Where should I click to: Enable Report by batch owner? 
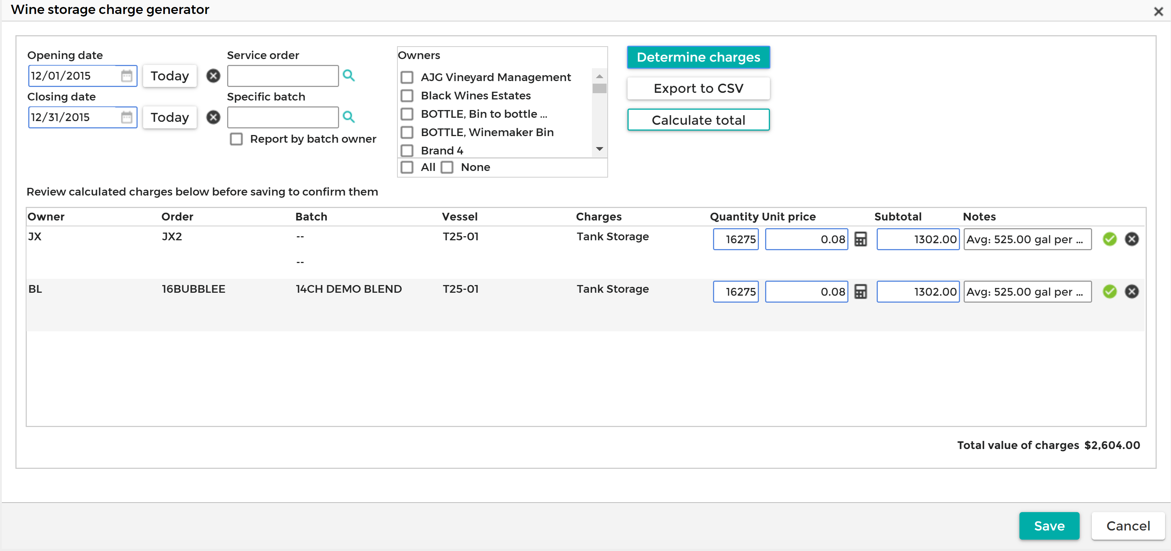pos(236,139)
